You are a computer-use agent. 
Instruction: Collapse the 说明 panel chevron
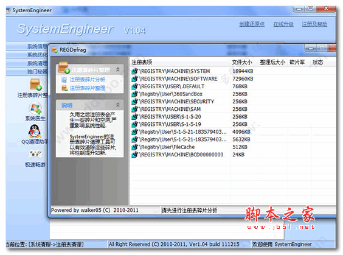(118, 105)
